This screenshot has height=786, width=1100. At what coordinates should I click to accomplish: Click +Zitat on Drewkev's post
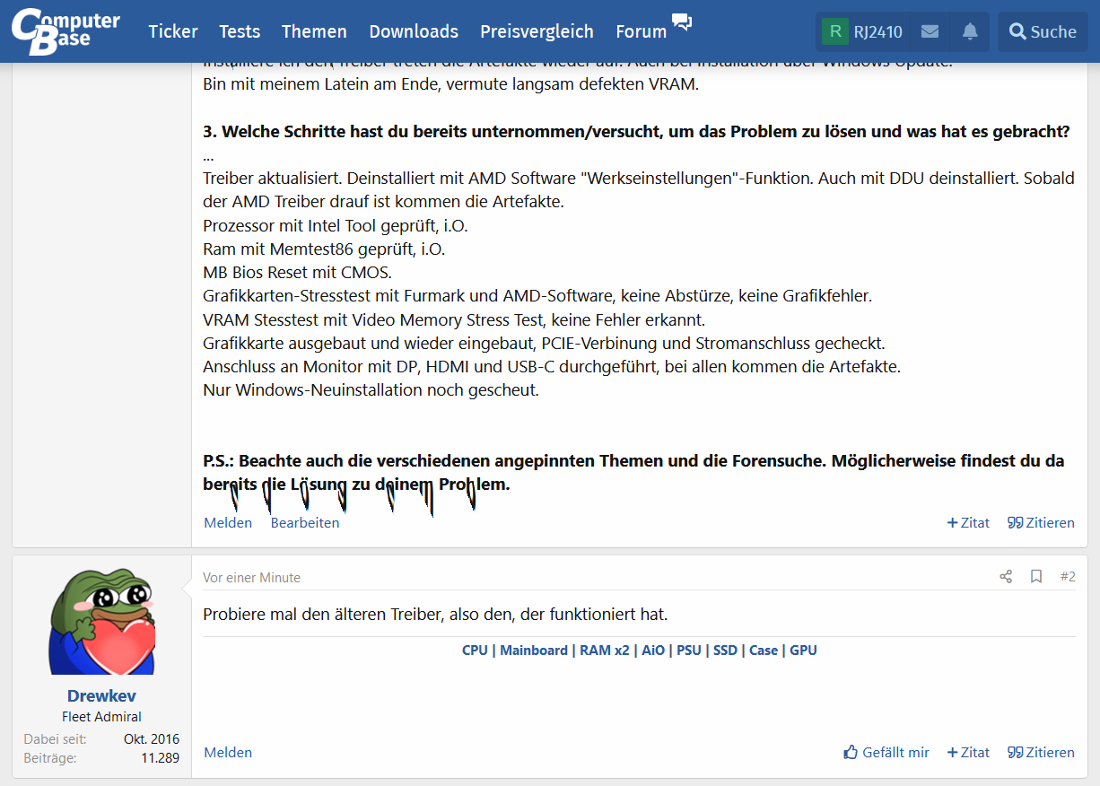pyautogui.click(x=968, y=752)
